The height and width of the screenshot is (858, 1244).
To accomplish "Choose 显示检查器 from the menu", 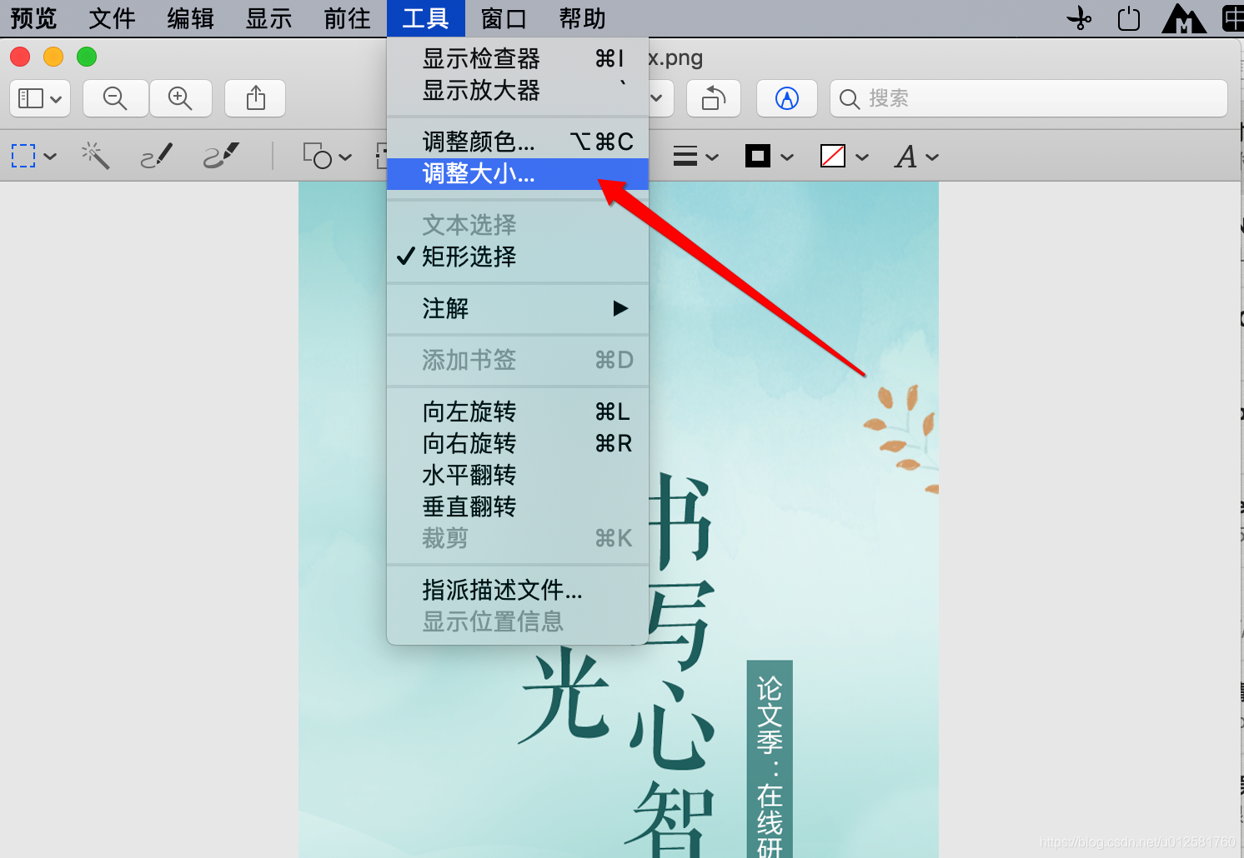I will point(518,58).
